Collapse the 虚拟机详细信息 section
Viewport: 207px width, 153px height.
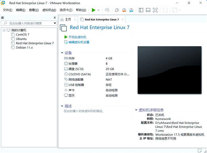[136, 110]
